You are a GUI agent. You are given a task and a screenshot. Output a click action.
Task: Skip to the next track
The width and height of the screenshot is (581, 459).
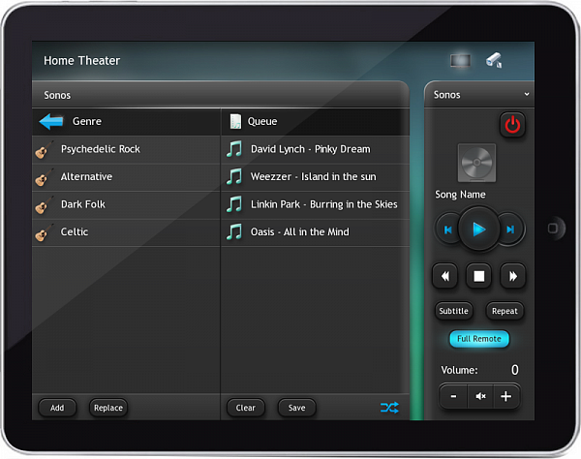pyautogui.click(x=510, y=229)
